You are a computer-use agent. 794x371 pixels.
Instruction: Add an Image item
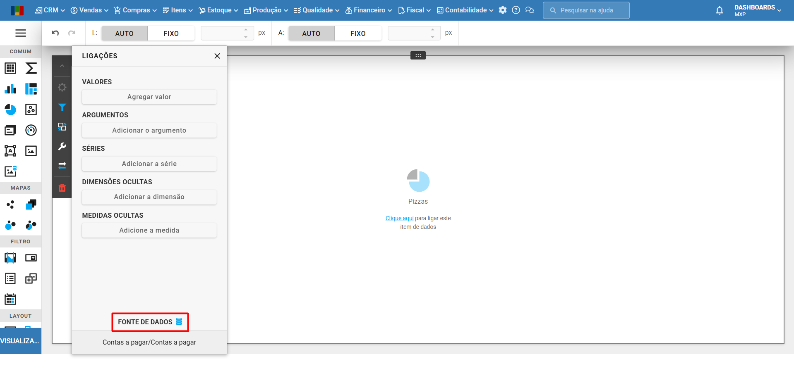coord(31,151)
